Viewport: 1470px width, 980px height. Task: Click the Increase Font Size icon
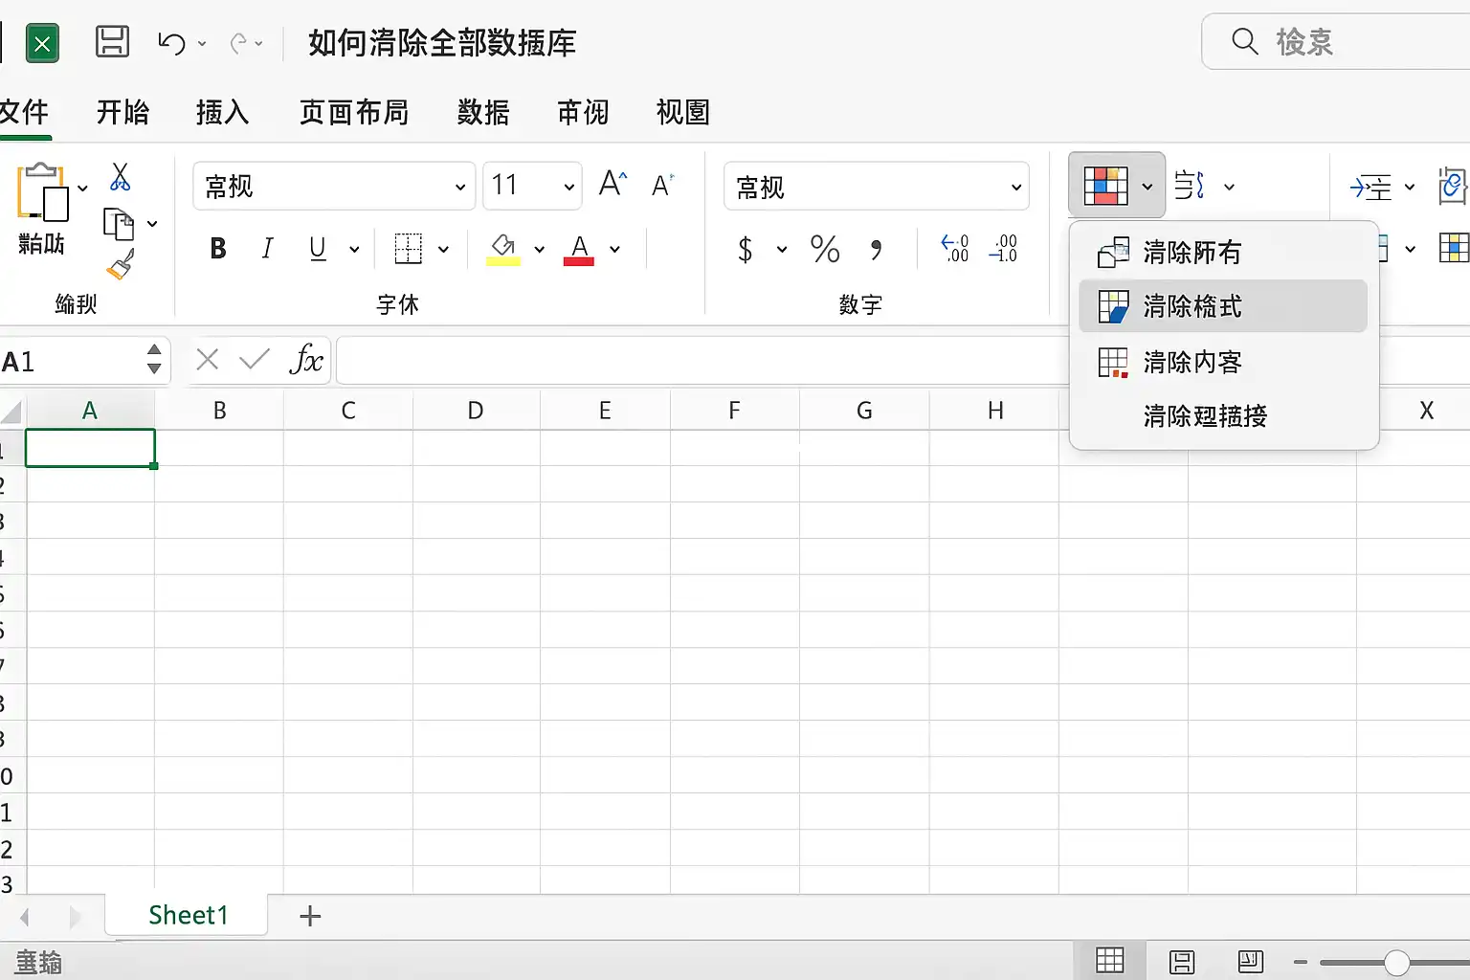point(612,184)
